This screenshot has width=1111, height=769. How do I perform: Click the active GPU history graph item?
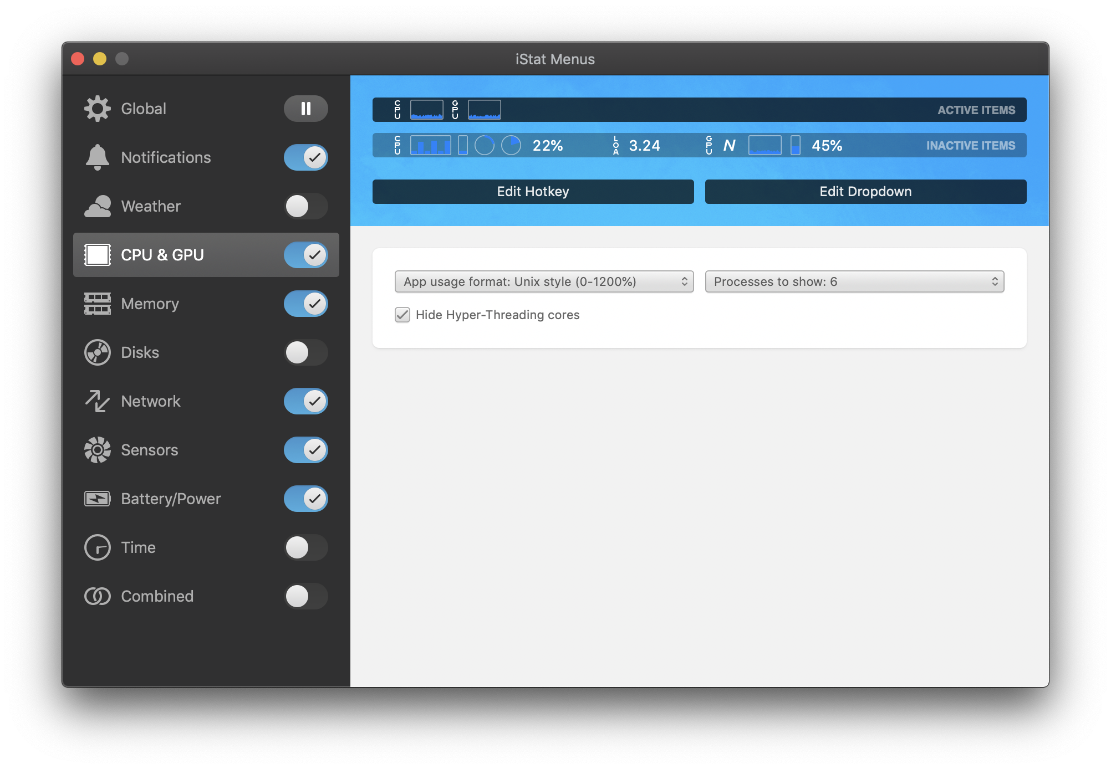[484, 110]
